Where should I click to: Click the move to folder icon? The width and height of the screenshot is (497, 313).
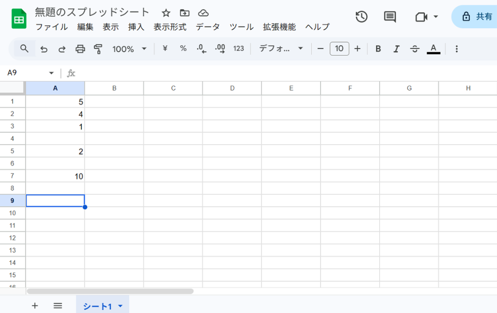coord(184,13)
